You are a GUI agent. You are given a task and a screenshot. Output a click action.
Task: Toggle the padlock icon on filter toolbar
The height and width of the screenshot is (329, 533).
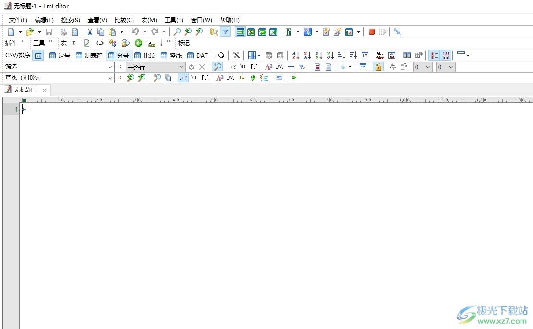point(378,67)
